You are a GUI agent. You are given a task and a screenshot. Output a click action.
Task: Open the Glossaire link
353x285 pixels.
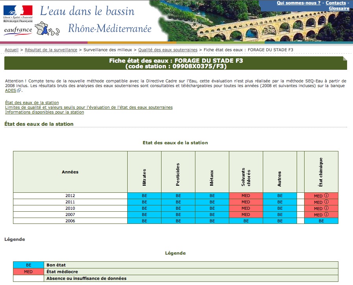339,8
